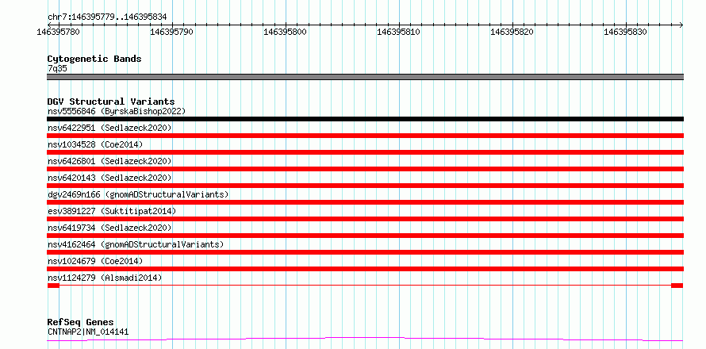Open the nsv4162464 (gnomADStructuralVariants) label
The height and width of the screenshot is (349, 706).
(x=136, y=244)
